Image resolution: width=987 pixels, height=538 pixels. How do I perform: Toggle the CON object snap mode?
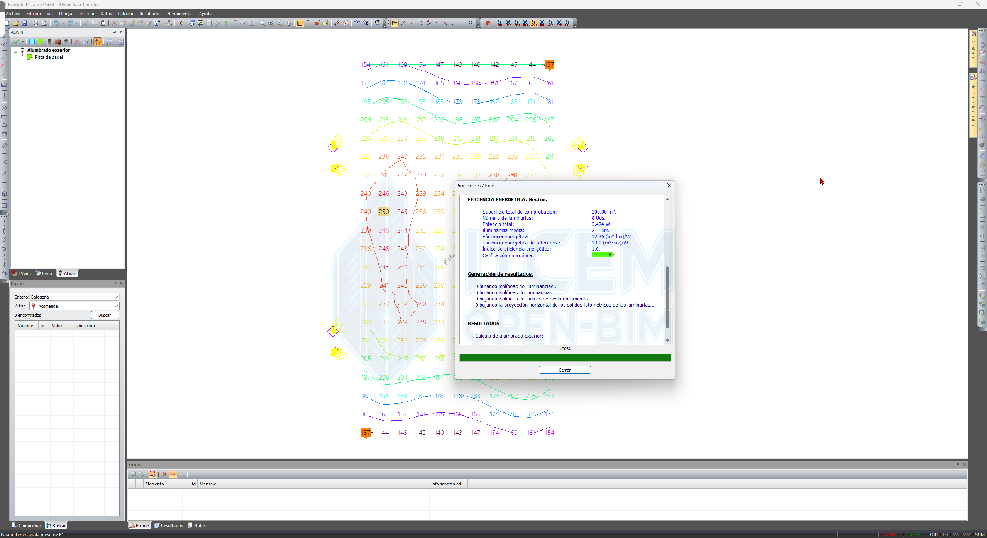[x=533, y=24]
